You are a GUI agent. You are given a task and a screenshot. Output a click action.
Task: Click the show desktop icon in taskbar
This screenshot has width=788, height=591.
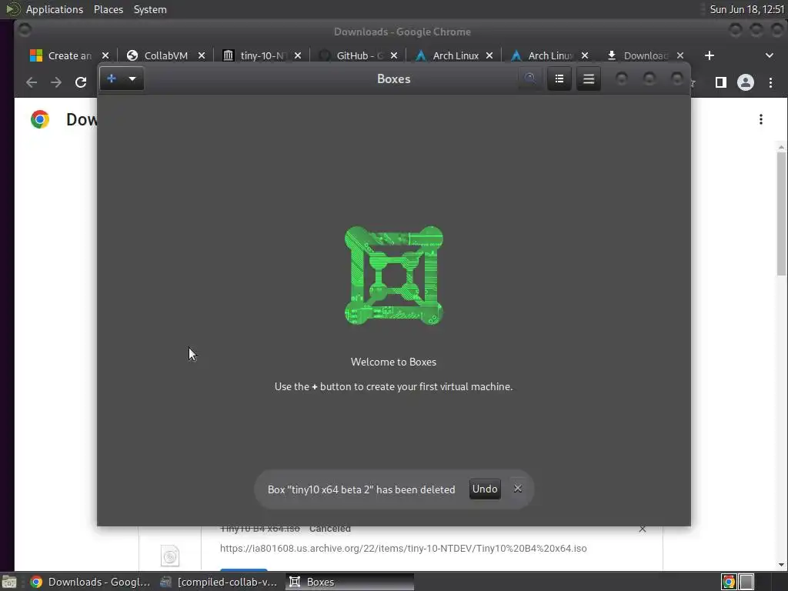[x=9, y=582]
